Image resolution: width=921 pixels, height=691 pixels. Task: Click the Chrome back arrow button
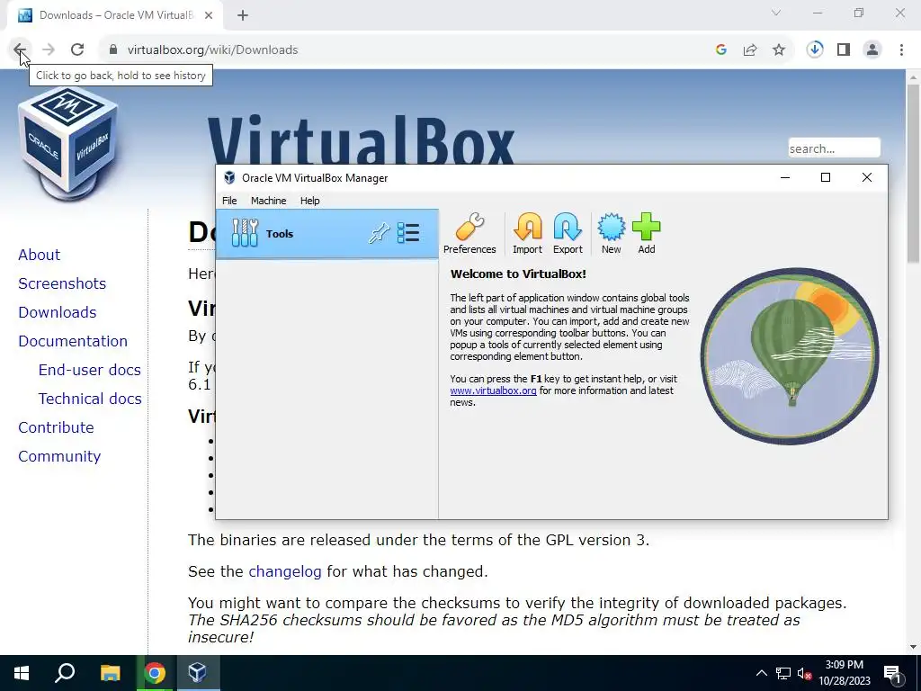click(19, 50)
